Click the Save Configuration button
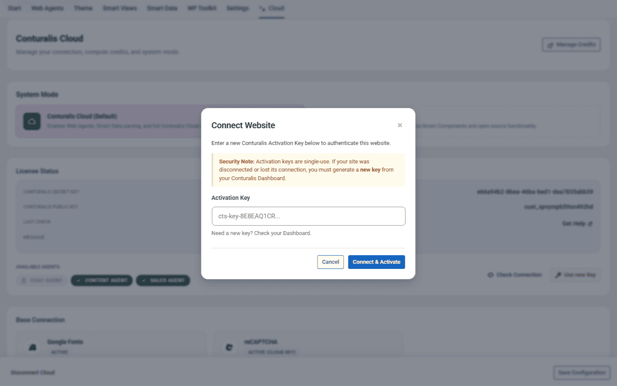Viewport: 617px width, 386px height. pos(582,373)
